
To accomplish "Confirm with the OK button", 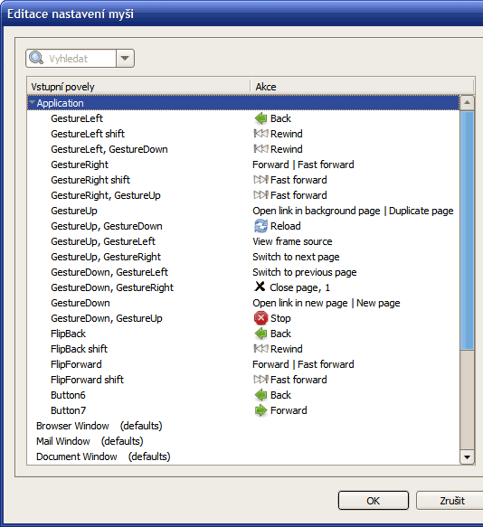I will tap(374, 501).
